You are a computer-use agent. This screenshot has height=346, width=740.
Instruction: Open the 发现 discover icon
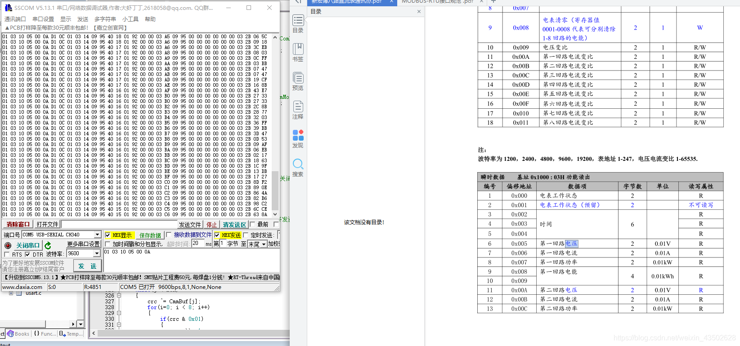pyautogui.click(x=298, y=135)
